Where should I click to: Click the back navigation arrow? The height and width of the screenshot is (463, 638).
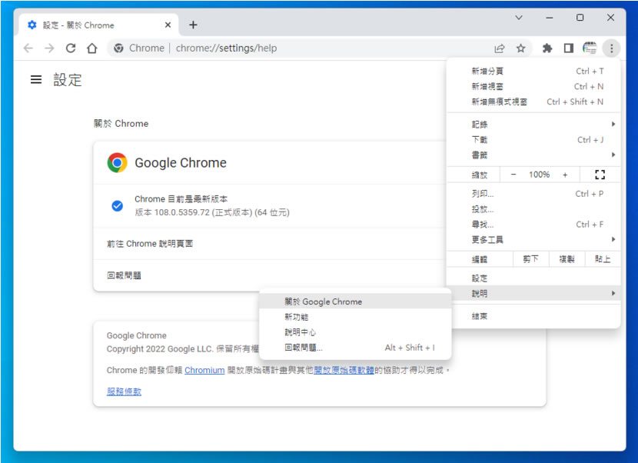pyautogui.click(x=28, y=48)
